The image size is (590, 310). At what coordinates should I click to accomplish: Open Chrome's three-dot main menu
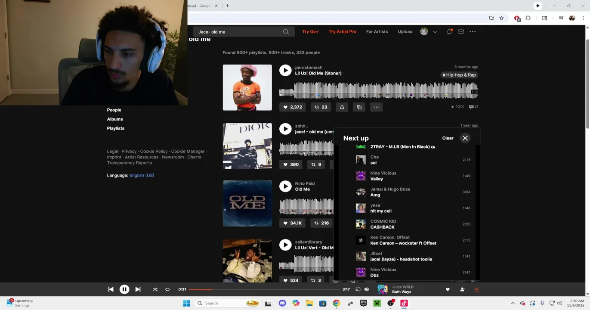tap(583, 18)
